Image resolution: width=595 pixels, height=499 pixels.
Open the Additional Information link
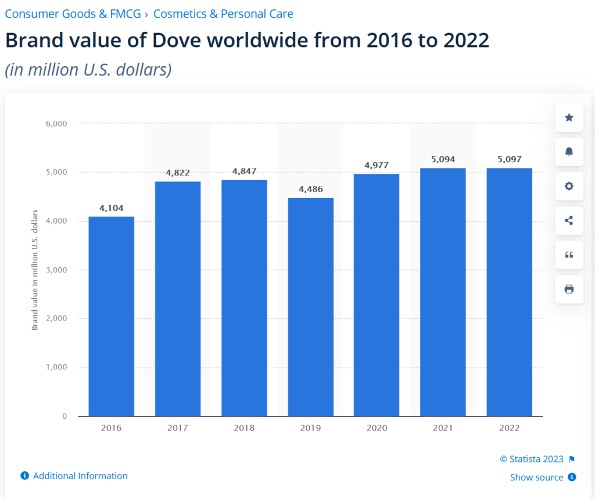80,476
